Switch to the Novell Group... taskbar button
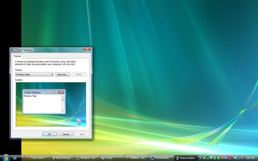The image size is (258, 161). pos(62,158)
